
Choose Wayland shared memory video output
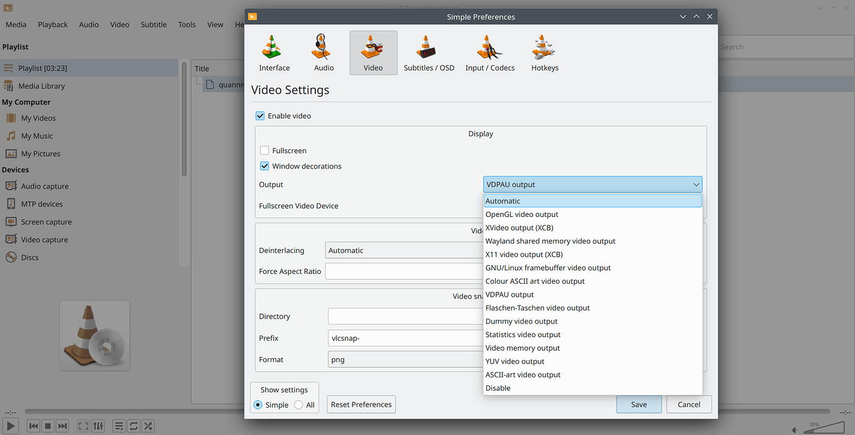[x=550, y=241]
